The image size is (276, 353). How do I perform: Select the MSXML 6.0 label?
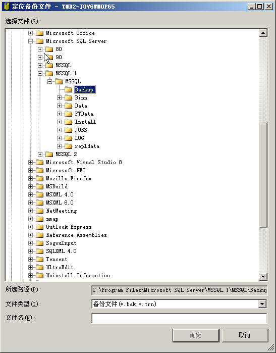(60, 203)
